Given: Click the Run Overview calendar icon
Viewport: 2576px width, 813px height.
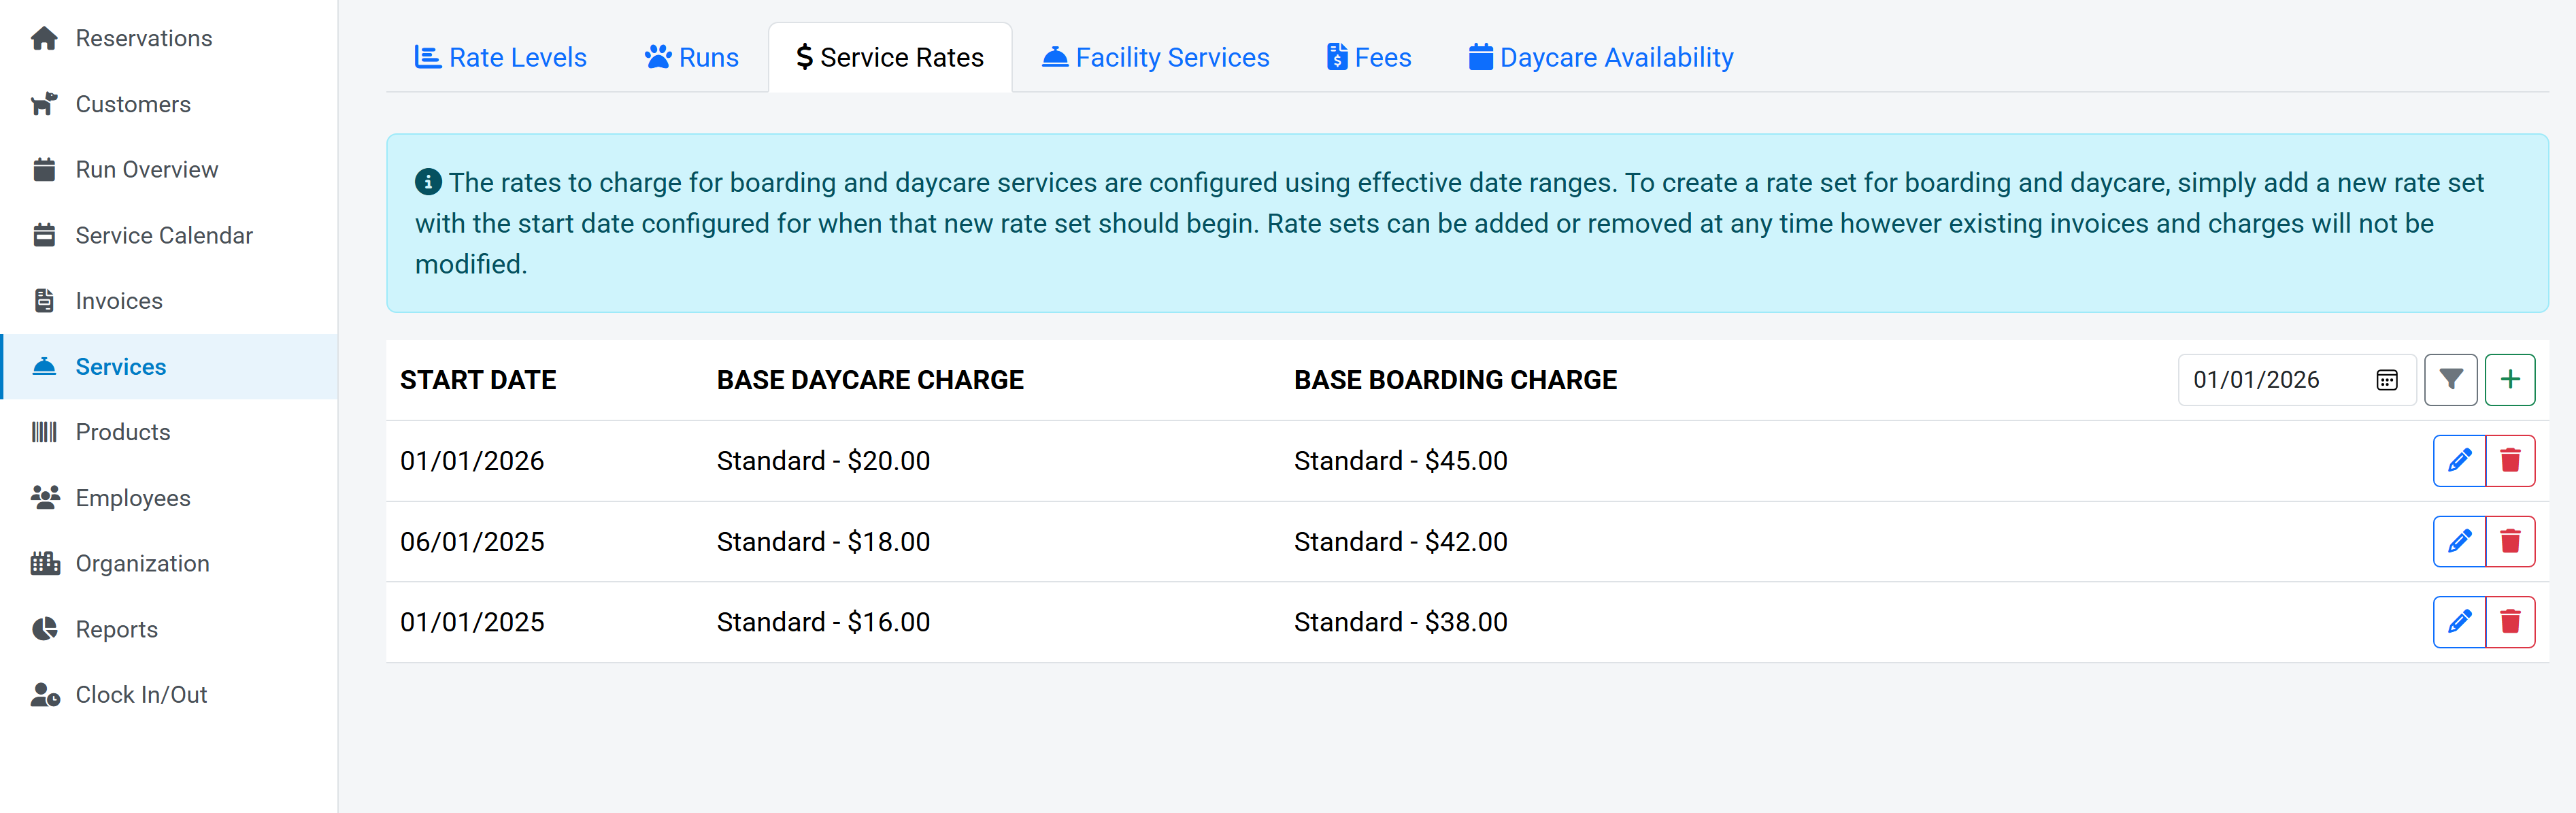Looking at the screenshot, I should (44, 170).
